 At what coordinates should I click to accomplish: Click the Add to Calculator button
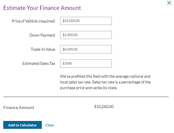(23, 125)
